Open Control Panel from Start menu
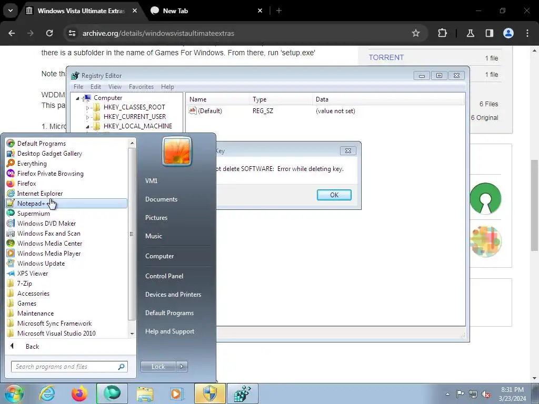The image size is (539, 404). [164, 276]
